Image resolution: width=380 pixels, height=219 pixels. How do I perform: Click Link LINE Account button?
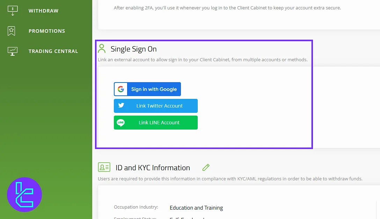click(156, 123)
